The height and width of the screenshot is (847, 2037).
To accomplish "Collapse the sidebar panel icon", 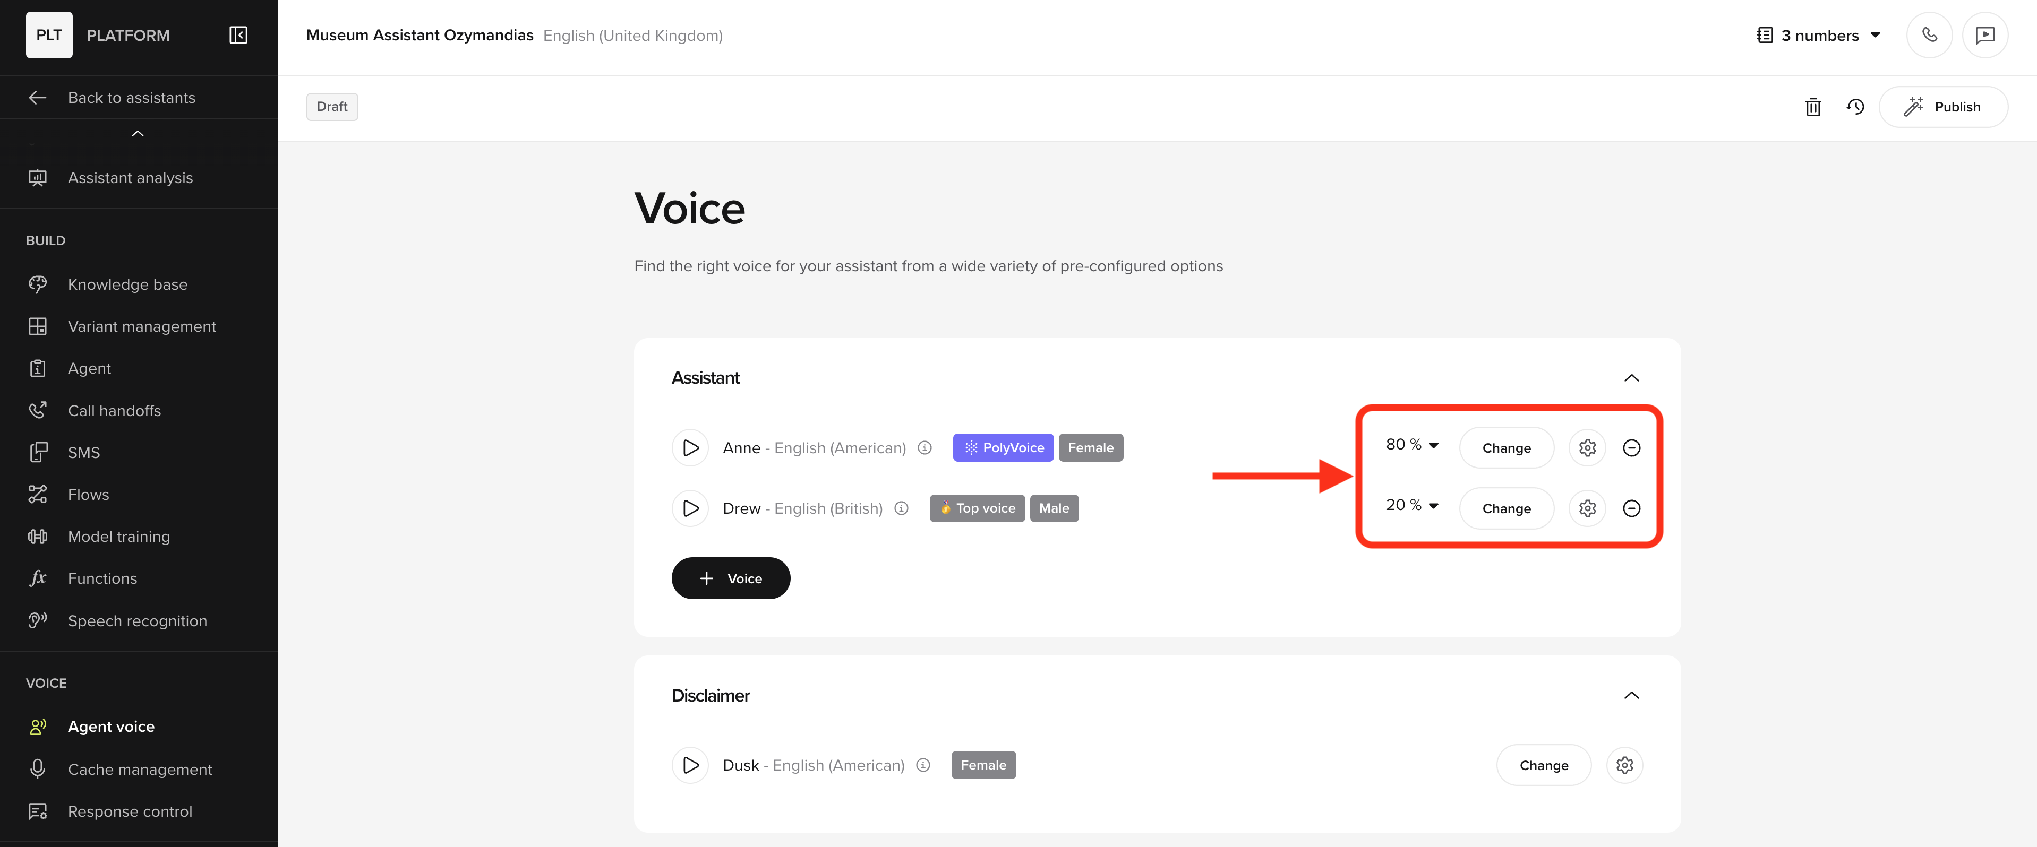I will point(238,36).
